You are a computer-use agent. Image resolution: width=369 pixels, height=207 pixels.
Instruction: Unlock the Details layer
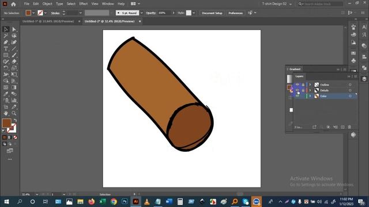[x=303, y=90]
